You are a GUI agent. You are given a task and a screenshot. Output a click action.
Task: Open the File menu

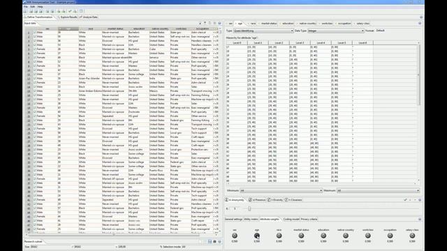(26, 6)
